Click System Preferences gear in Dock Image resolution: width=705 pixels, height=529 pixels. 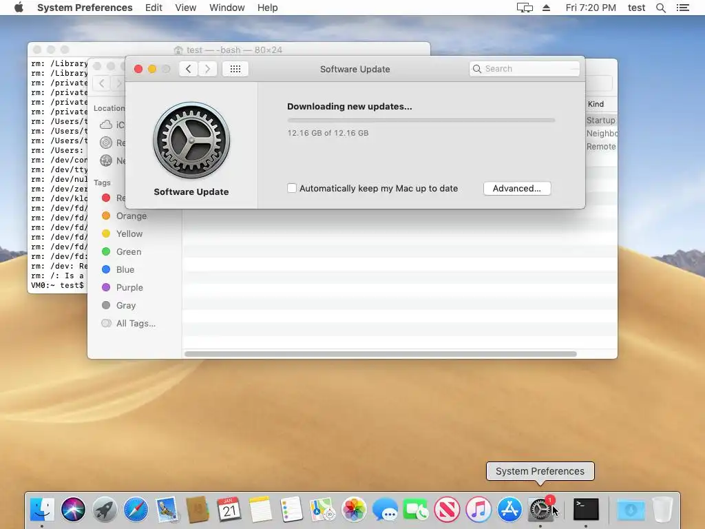coord(540,509)
